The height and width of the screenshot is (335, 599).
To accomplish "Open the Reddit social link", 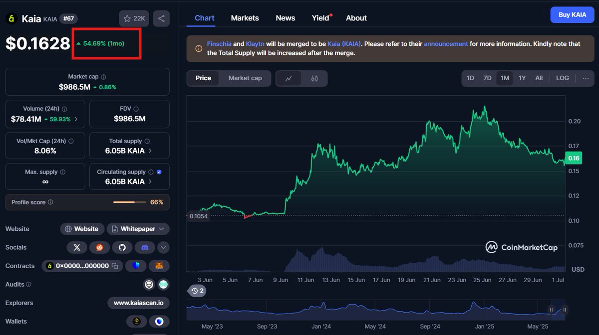I will tap(99, 247).
